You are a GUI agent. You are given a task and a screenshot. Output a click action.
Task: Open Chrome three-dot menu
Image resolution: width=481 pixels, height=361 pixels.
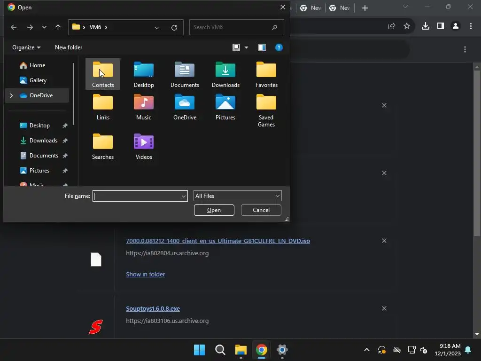point(471,26)
